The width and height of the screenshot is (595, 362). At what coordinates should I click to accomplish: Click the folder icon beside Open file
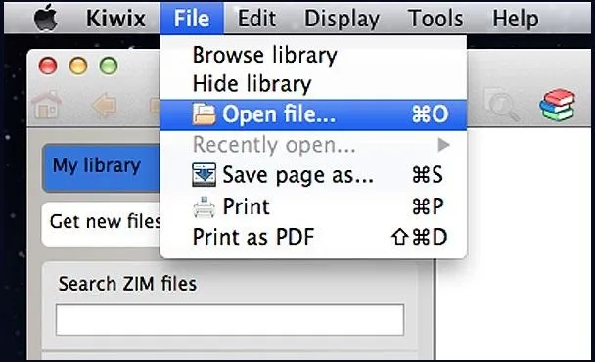(204, 114)
